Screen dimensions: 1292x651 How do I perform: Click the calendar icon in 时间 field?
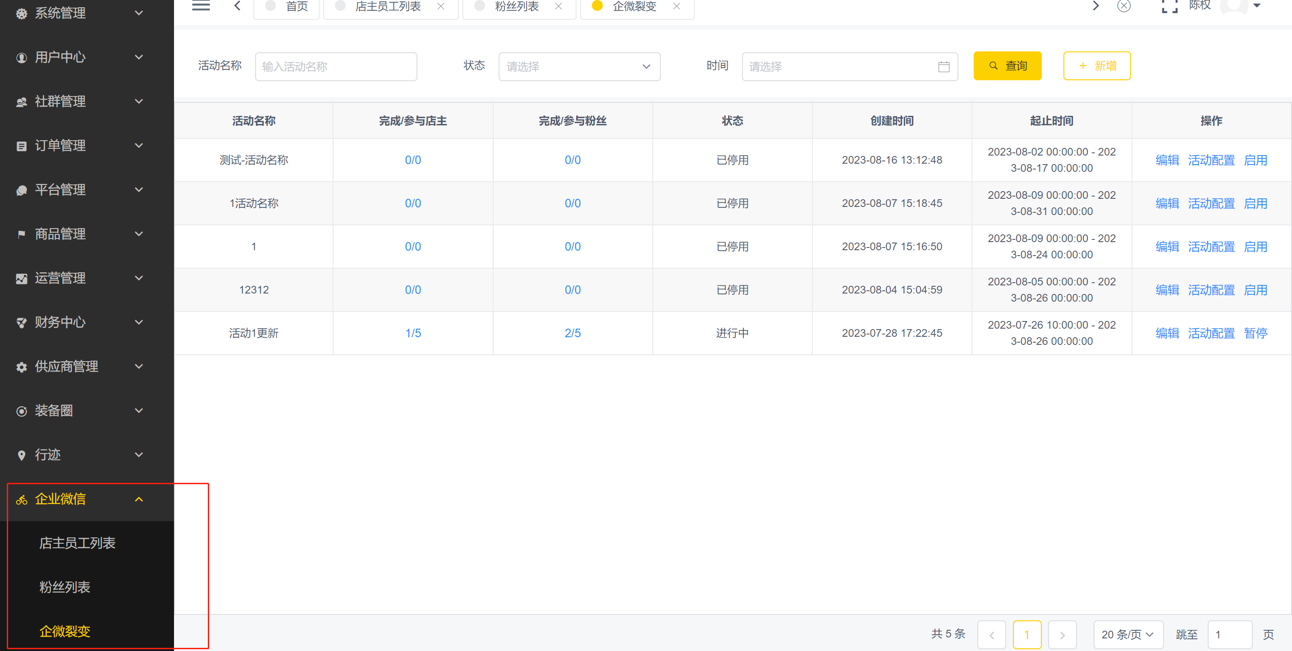[944, 67]
